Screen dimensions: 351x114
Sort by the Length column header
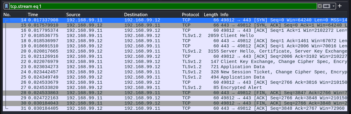click(211, 15)
